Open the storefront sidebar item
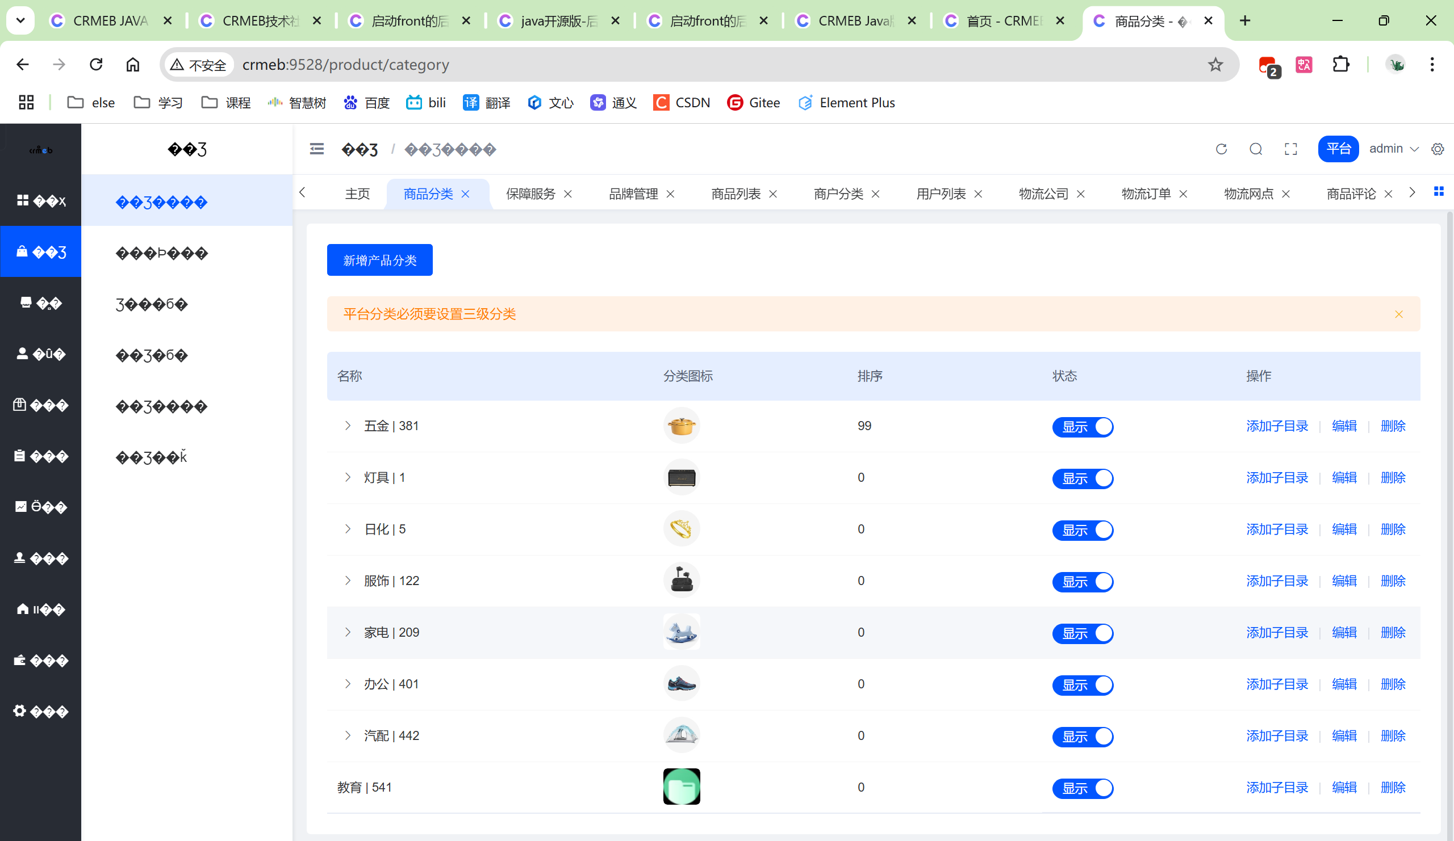The height and width of the screenshot is (841, 1454). (x=40, y=302)
